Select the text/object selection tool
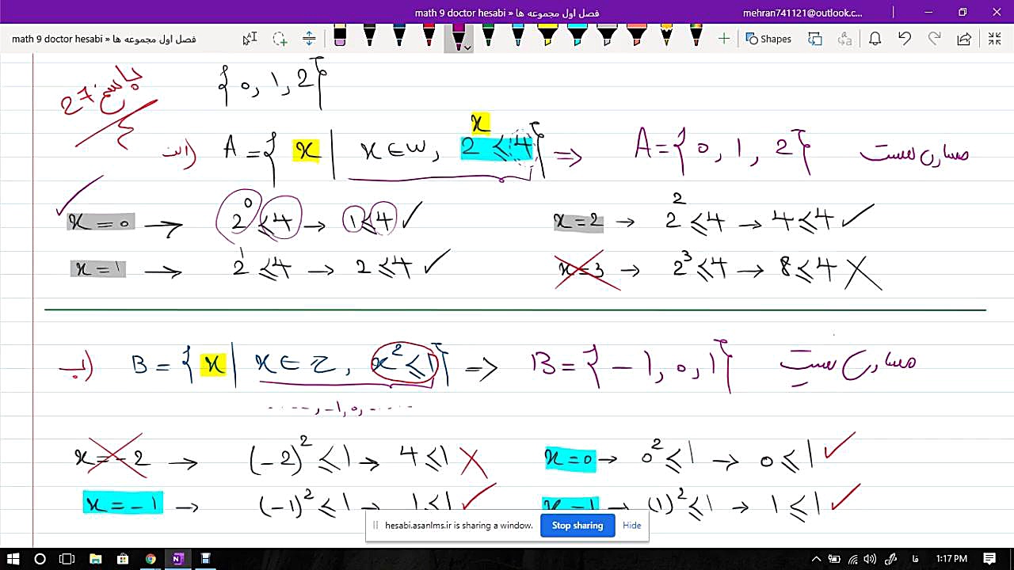Viewport: 1014px width, 570px height. coord(250,38)
